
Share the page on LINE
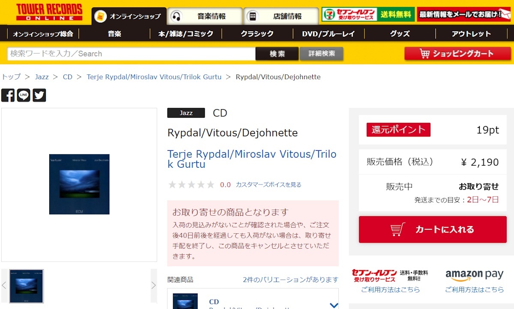tap(24, 95)
